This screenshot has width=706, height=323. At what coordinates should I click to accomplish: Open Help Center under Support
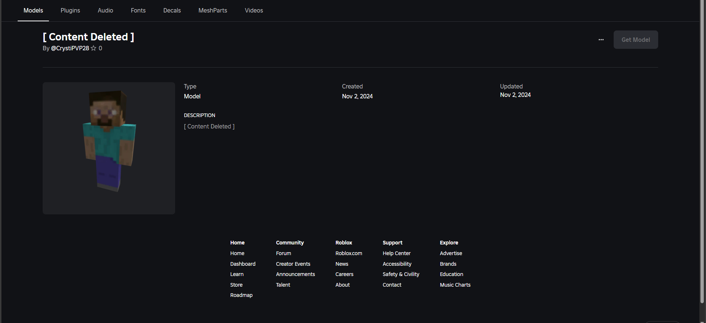click(397, 253)
